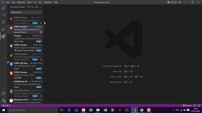
Task: Install HTML Snippets by Mohamed Abusaid
Action: [35, 59]
